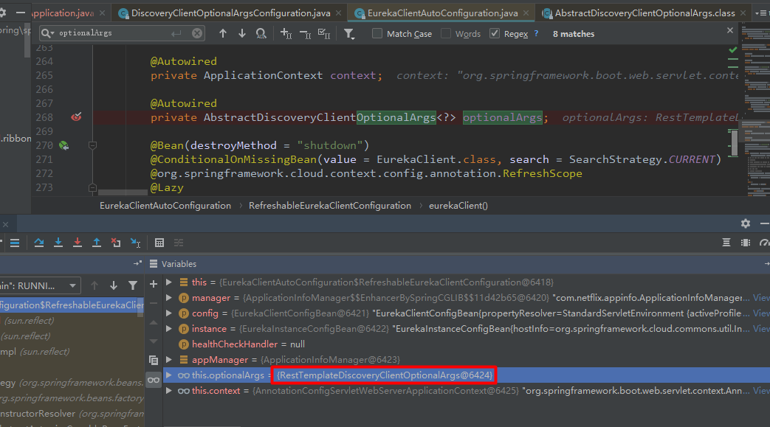This screenshot has height=427, width=770.
Task: Click the Run to Cursor debugger icon
Action: click(135, 243)
